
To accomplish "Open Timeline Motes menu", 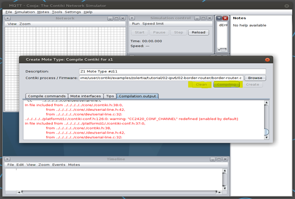I will pyautogui.click(x=74, y=165).
